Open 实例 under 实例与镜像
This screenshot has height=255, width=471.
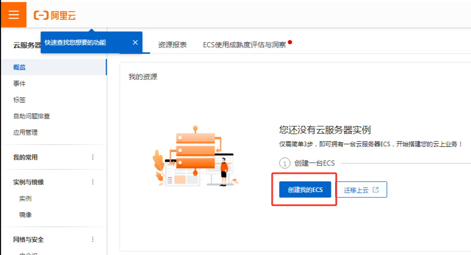point(25,198)
